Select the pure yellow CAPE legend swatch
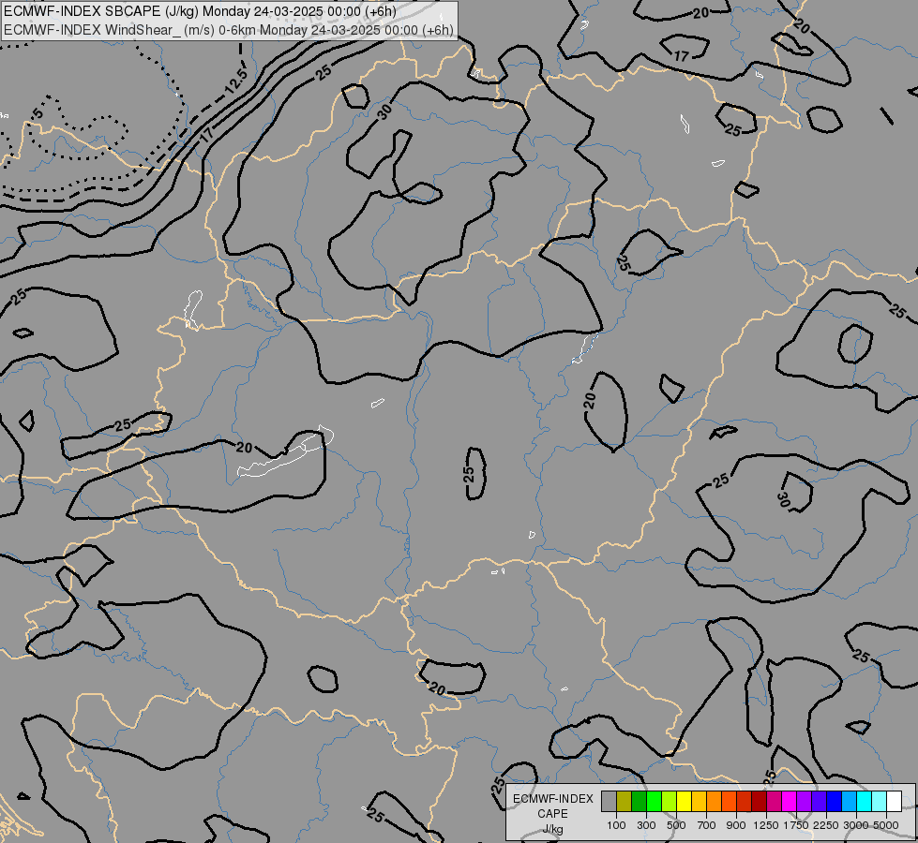The image size is (918, 843). point(684,801)
